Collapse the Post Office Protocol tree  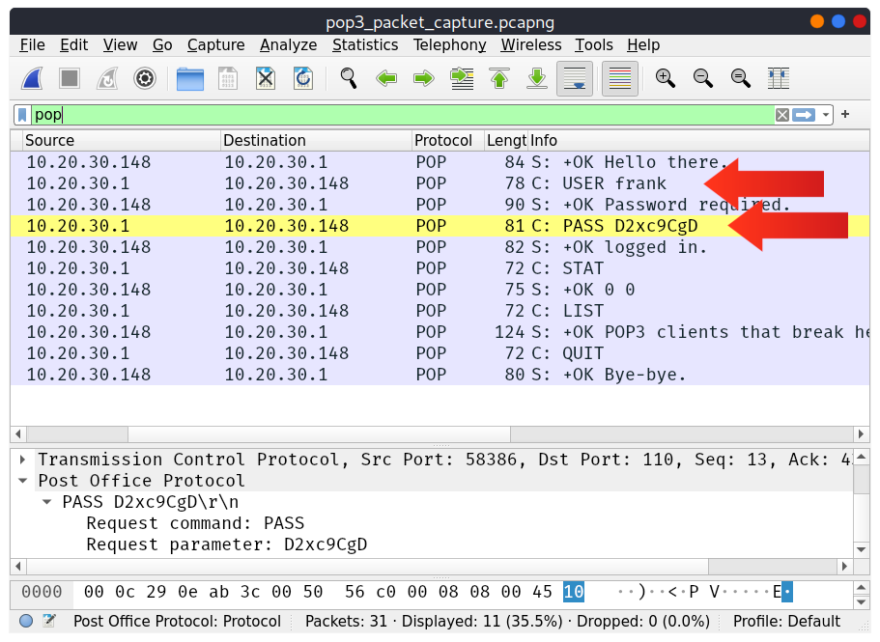point(22,481)
